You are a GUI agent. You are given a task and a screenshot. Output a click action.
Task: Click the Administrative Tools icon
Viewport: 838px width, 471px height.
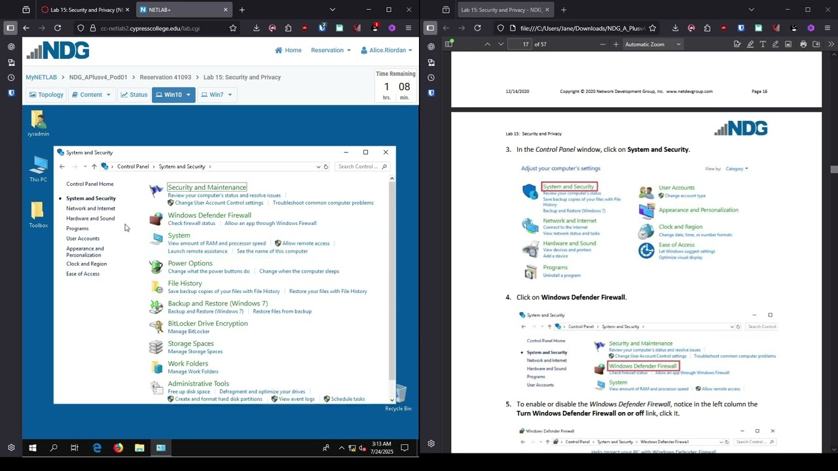[x=156, y=387]
